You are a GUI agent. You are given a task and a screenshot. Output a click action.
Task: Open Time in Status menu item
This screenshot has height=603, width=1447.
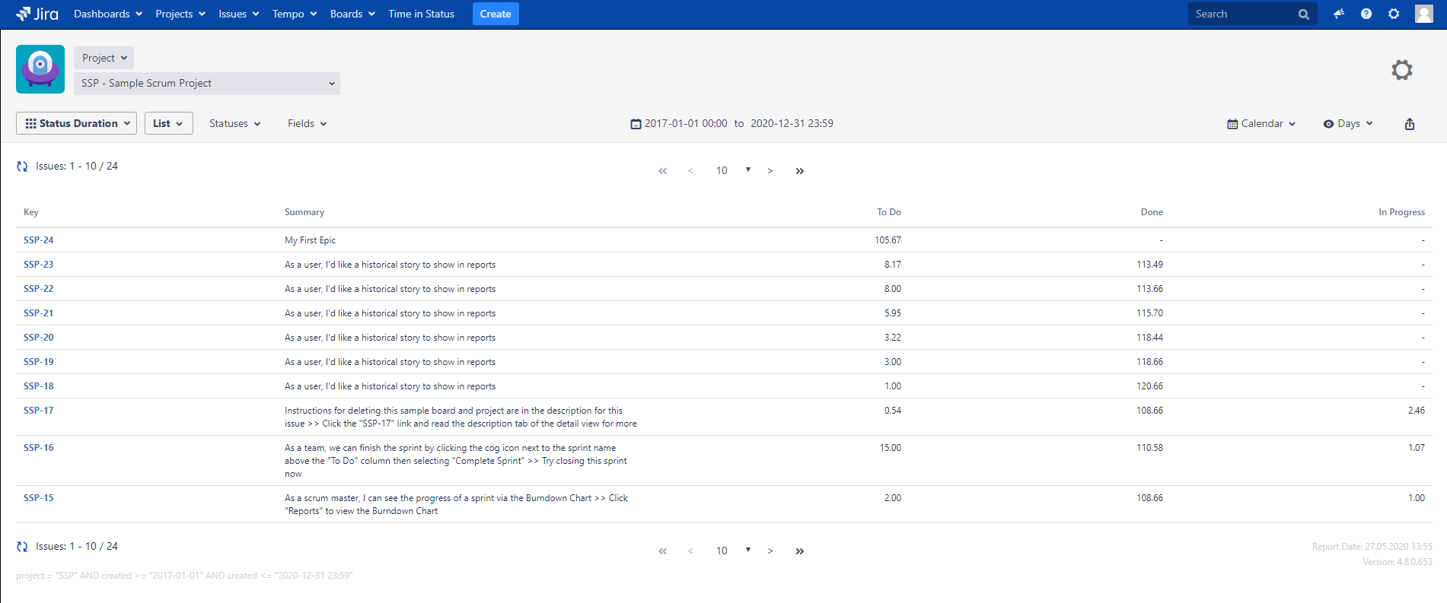click(421, 14)
